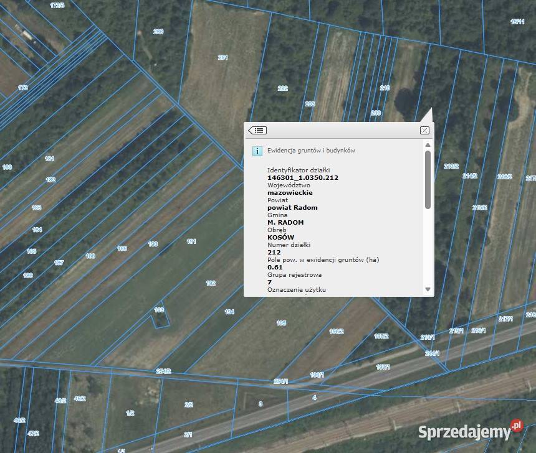Click the popup scrollbar up arrow
536x453 pixels.
[428, 145]
